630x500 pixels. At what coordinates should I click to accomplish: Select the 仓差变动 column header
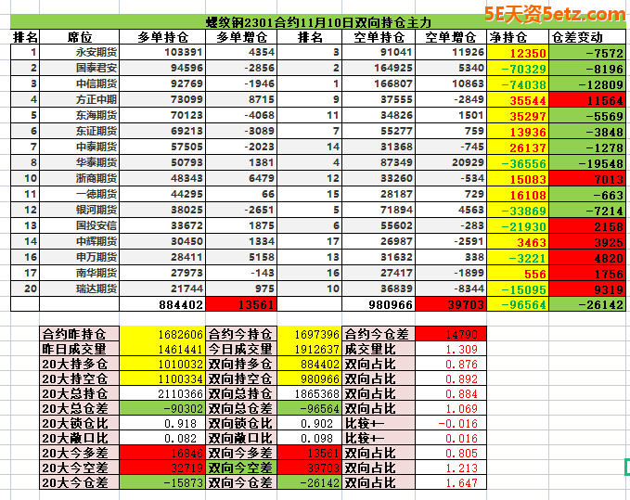pyautogui.click(x=587, y=37)
